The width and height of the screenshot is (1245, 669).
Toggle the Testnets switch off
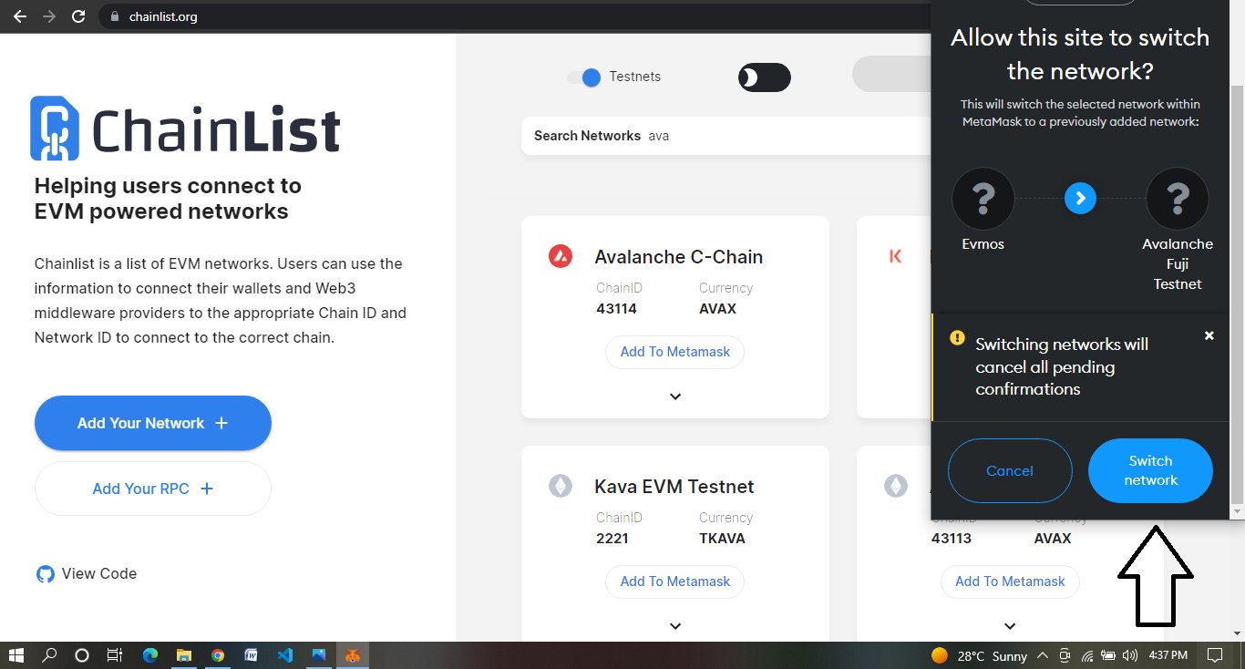[x=583, y=77]
